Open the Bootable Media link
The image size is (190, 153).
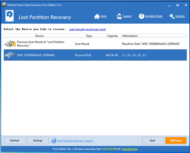tap(154, 16)
